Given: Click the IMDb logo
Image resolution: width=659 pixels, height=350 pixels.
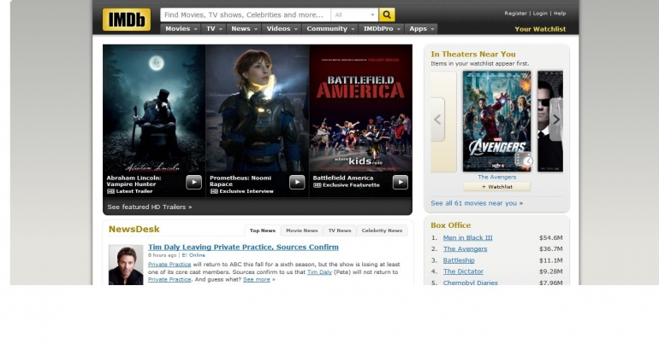Looking at the screenshot, I should 127,20.
